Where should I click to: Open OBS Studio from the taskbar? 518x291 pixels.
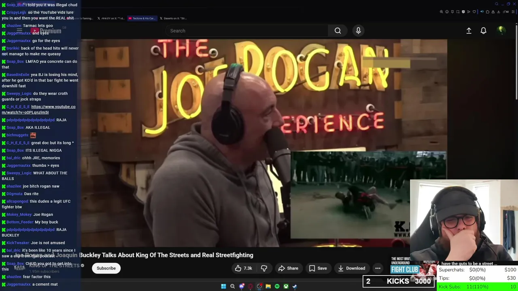[x=259, y=287]
